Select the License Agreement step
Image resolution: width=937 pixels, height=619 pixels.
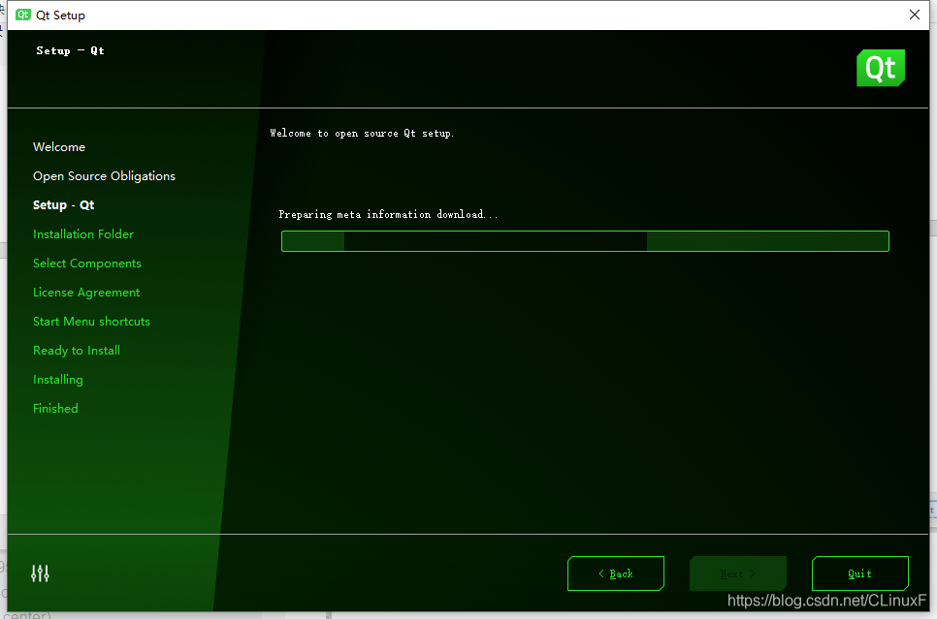pyautogui.click(x=86, y=293)
